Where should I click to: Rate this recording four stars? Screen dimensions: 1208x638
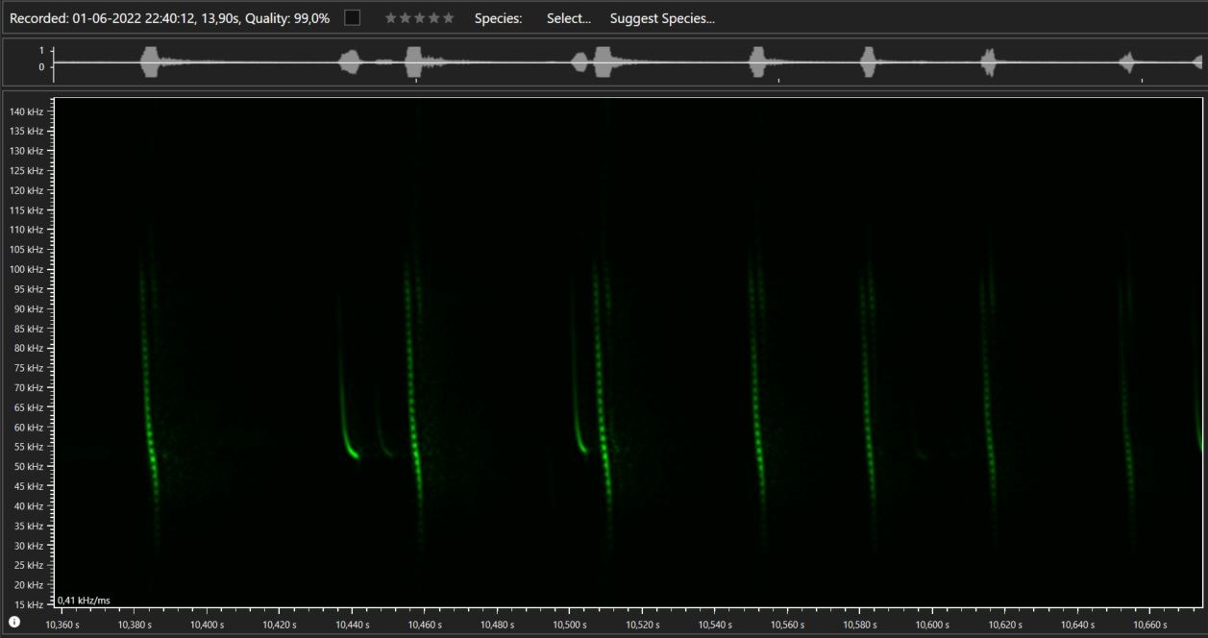[433, 18]
